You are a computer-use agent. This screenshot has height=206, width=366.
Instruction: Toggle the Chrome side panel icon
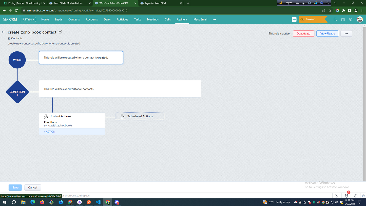coord(350,11)
